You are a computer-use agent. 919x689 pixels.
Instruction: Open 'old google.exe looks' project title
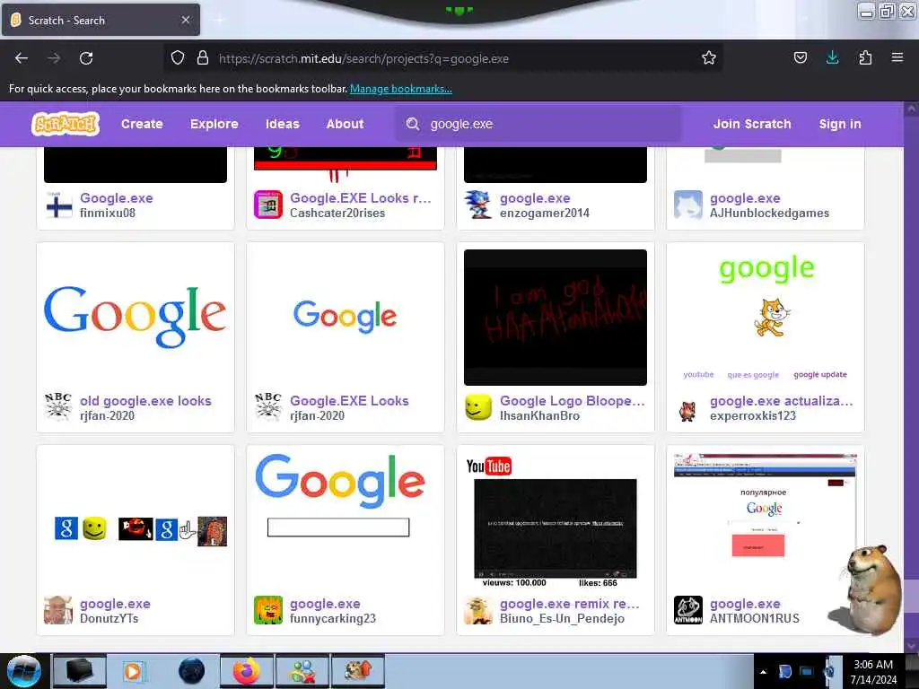145,401
